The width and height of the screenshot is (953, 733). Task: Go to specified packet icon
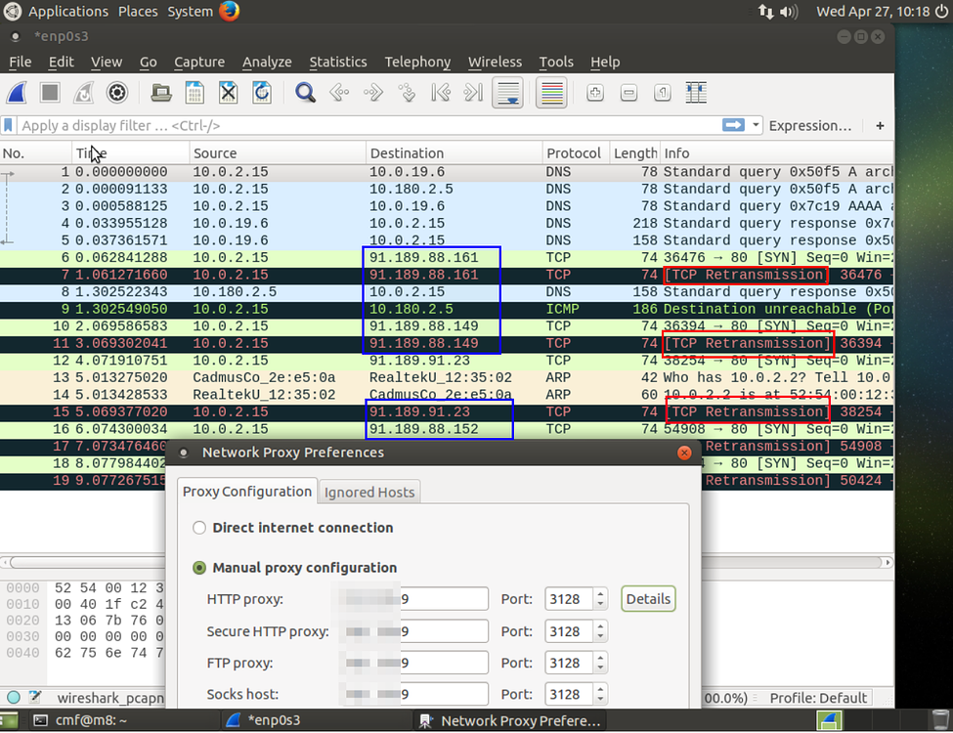(407, 93)
